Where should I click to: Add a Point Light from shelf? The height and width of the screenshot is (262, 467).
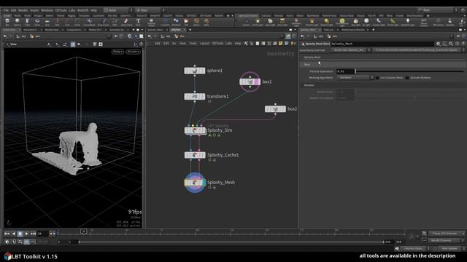coord(258,22)
